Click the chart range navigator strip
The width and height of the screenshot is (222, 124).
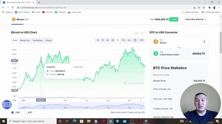coord(82,106)
